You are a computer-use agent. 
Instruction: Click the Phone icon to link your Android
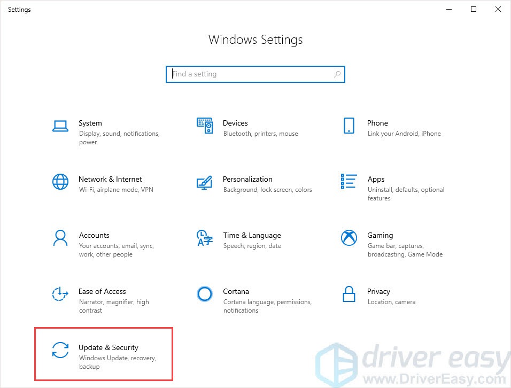[349, 127]
